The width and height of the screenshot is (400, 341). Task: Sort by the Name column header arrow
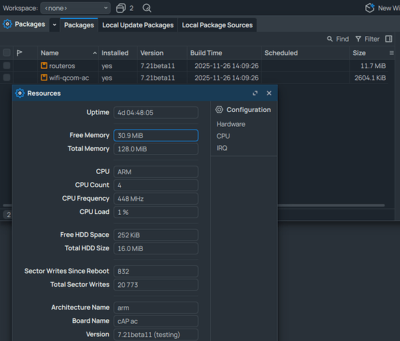pos(95,53)
